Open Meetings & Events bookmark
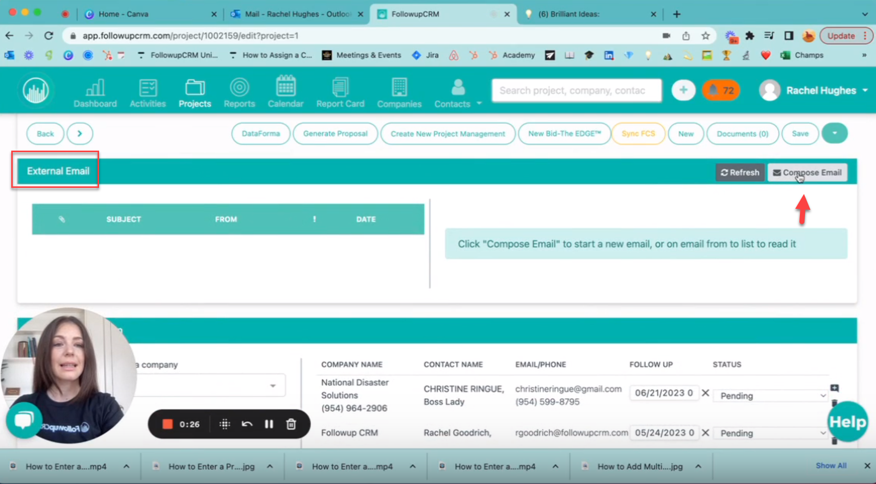Viewport: 876px width, 484px height. coord(361,55)
